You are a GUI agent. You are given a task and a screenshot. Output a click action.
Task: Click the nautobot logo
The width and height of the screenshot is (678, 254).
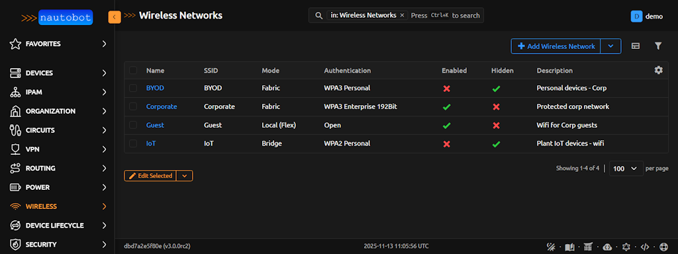tap(57, 18)
